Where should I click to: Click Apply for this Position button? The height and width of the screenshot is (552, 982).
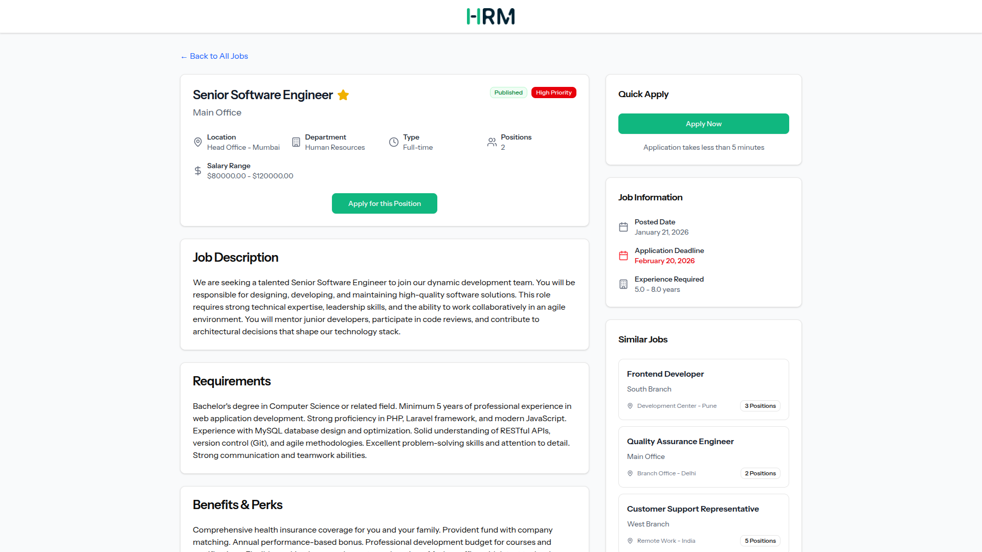tap(384, 203)
